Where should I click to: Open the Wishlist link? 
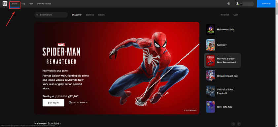(225, 15)
